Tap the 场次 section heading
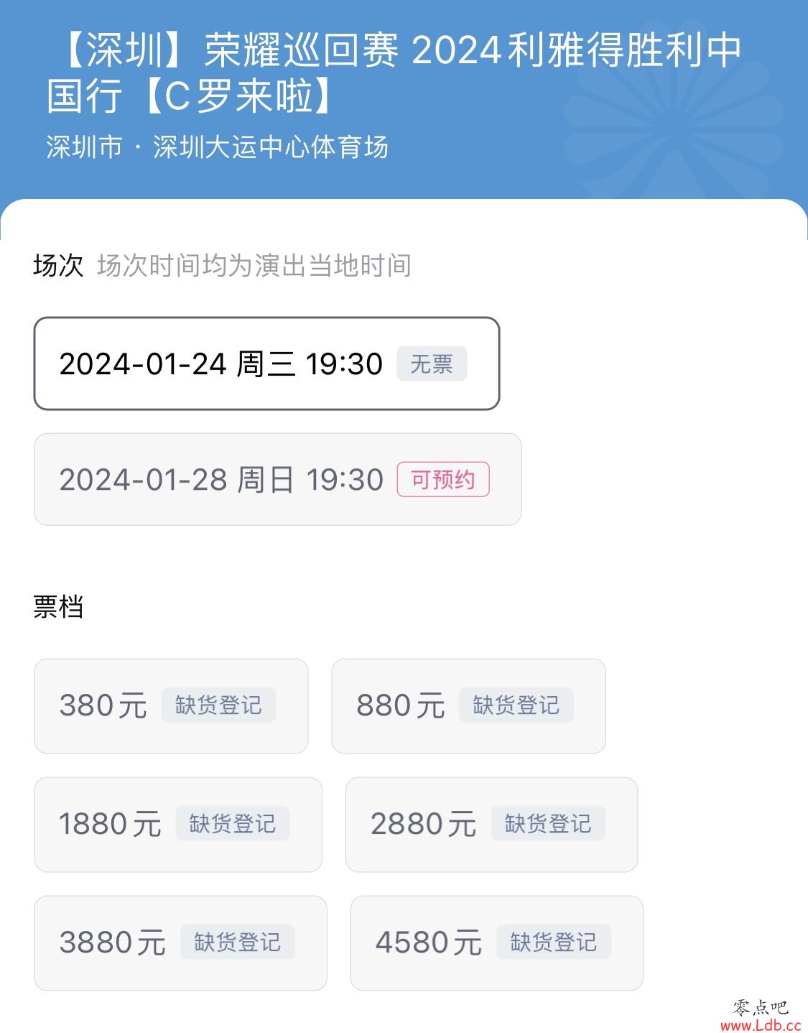The image size is (808, 1033). point(58,266)
